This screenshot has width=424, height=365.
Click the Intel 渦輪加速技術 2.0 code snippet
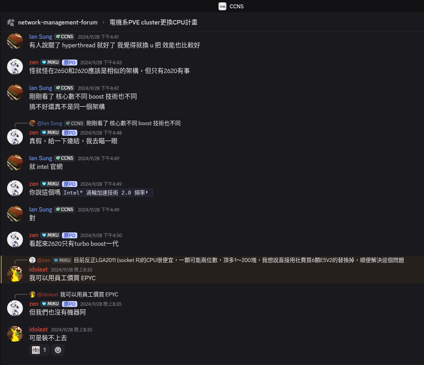(x=108, y=193)
